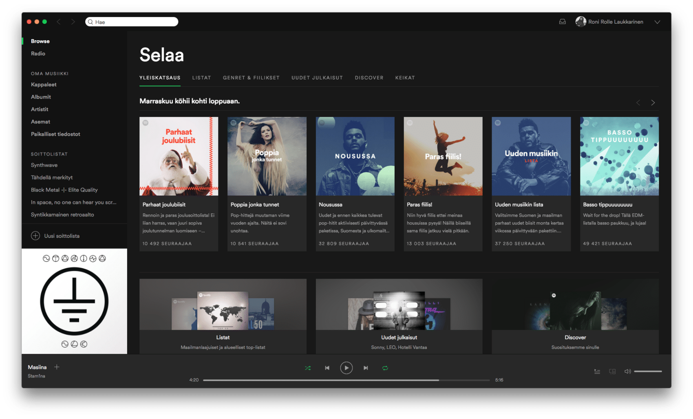Switch to Genret & Fiilikset tab
The image size is (693, 419).
pos(251,78)
